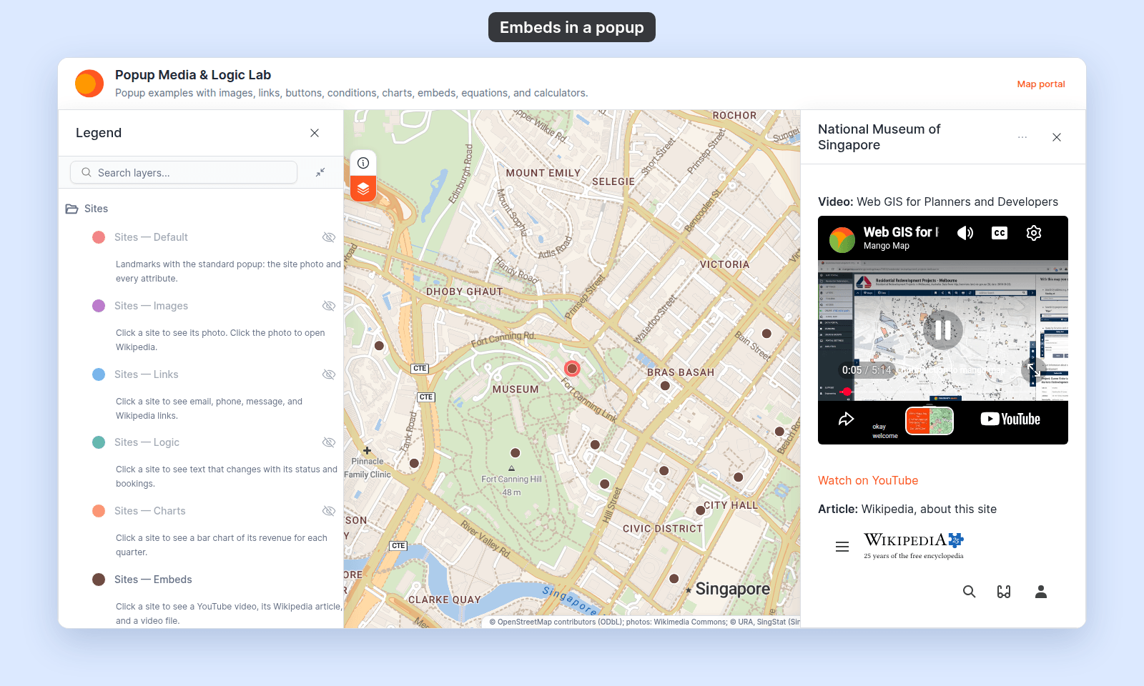
Task: Show the Sites — Default layer
Action: [329, 237]
